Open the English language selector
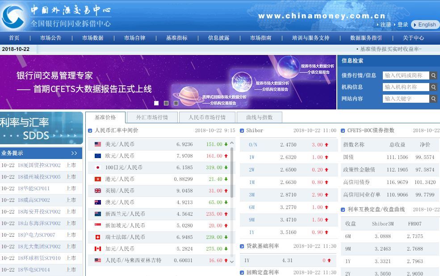Viewport: 440px width, 276px height. (x=424, y=25)
